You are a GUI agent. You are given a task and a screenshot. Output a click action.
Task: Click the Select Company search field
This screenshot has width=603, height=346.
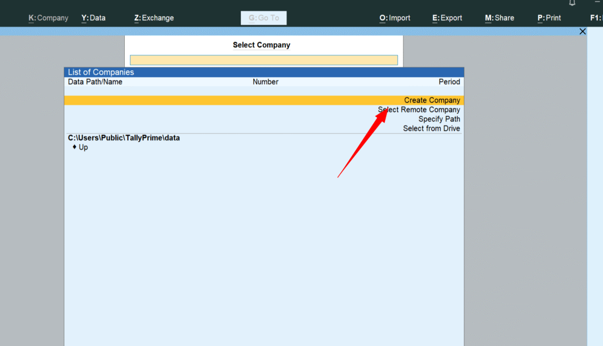coord(264,60)
